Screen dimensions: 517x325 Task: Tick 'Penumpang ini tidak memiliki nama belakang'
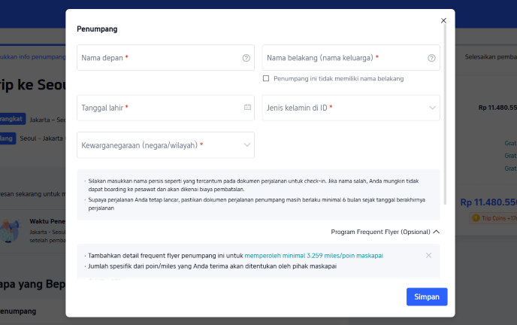[x=266, y=78]
